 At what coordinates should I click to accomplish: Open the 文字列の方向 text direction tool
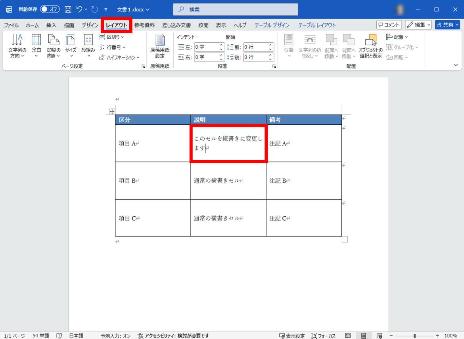click(x=17, y=46)
